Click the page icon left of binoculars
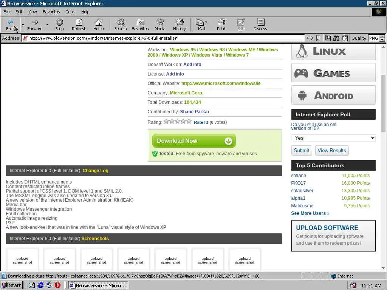This screenshot has width=387, height=290. tap(328, 38)
